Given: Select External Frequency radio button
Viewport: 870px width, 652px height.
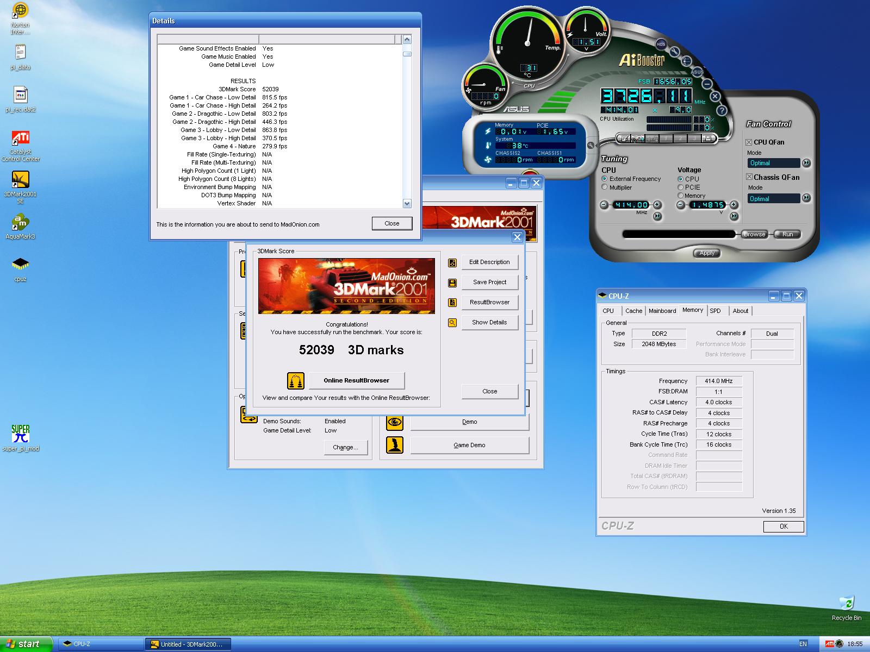Looking at the screenshot, I should (605, 179).
